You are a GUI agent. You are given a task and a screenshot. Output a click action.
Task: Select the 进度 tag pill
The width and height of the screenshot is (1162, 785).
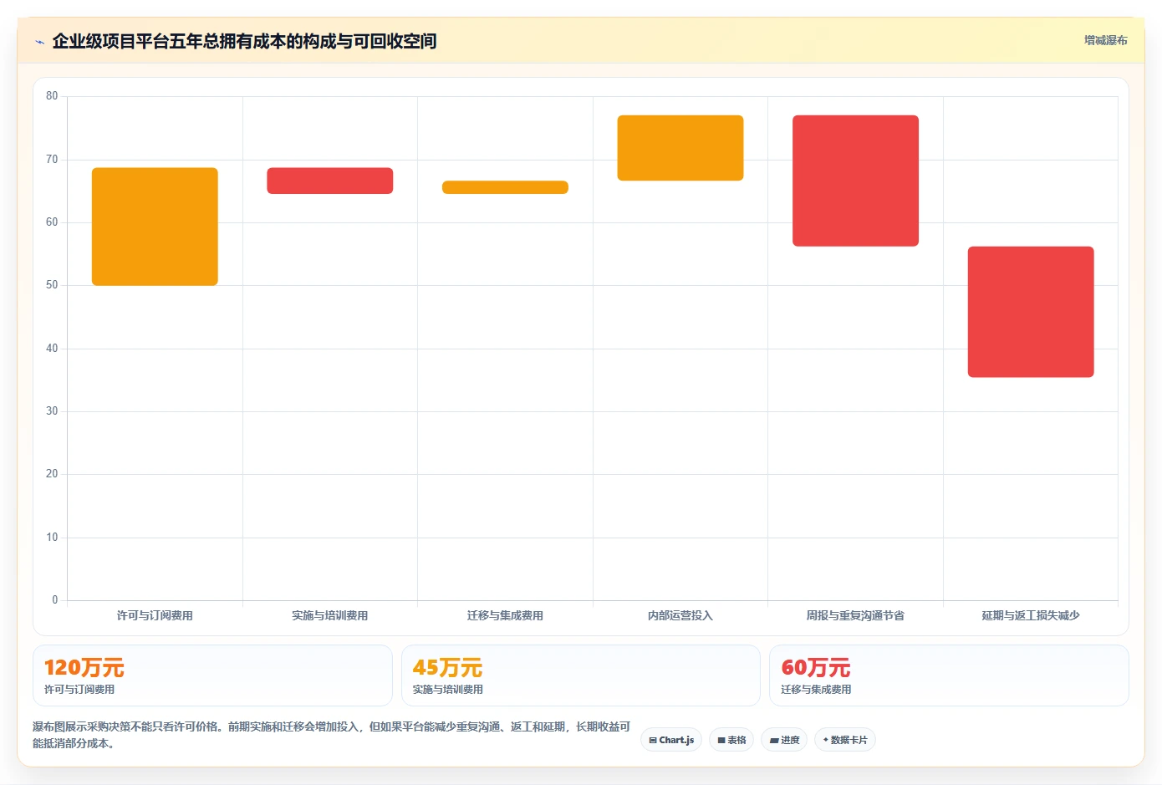tap(784, 740)
